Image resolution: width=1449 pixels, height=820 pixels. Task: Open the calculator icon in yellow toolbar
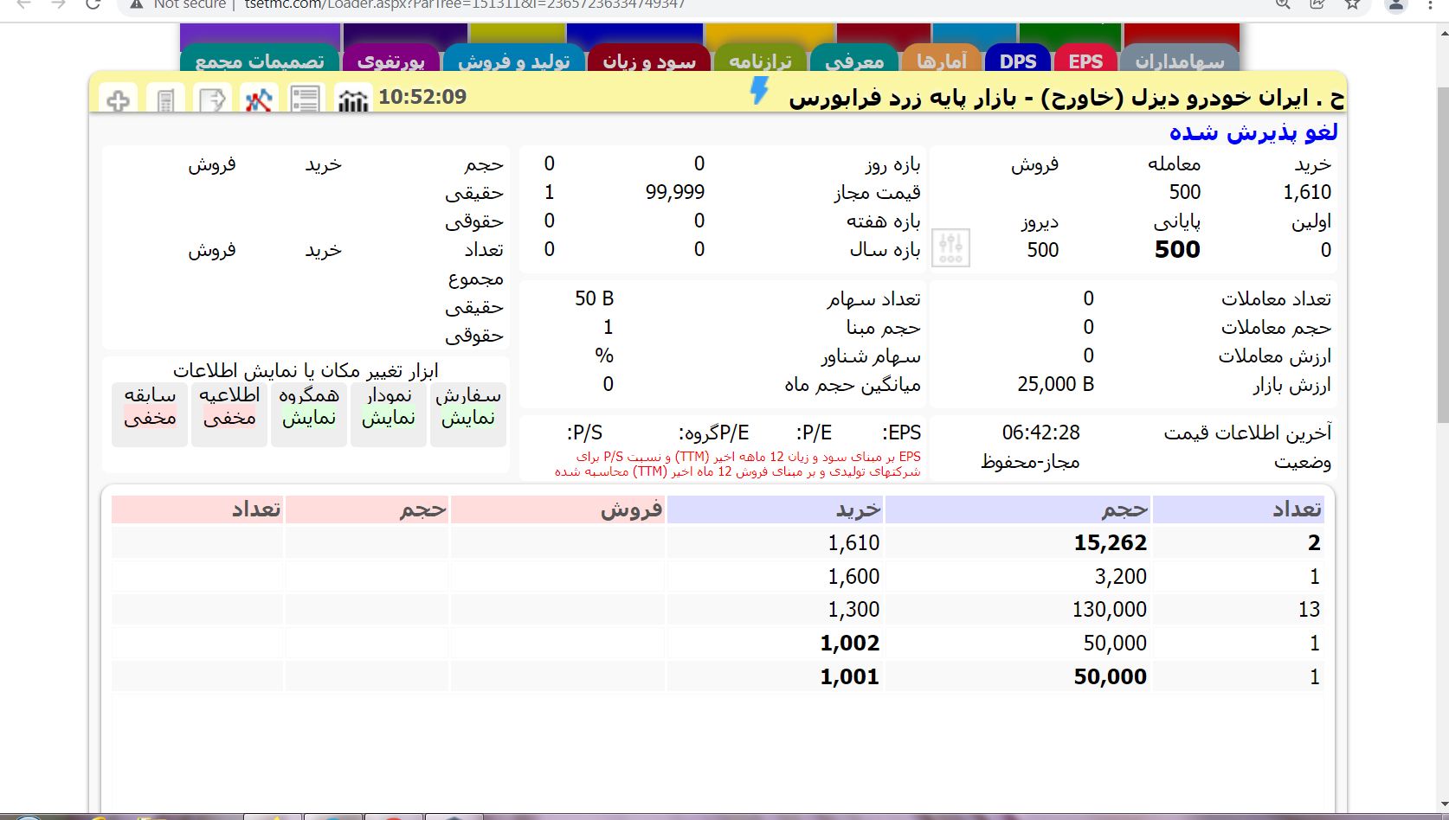pyautogui.click(x=165, y=99)
